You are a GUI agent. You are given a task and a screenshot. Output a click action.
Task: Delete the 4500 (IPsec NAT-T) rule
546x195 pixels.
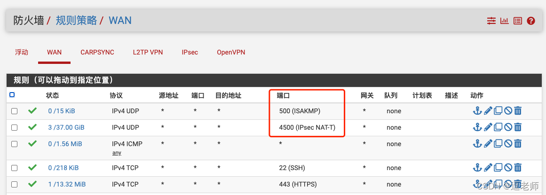(x=518, y=127)
